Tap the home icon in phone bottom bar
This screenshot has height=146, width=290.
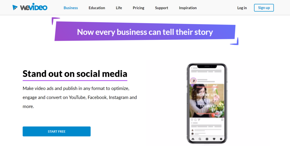pos(193,139)
